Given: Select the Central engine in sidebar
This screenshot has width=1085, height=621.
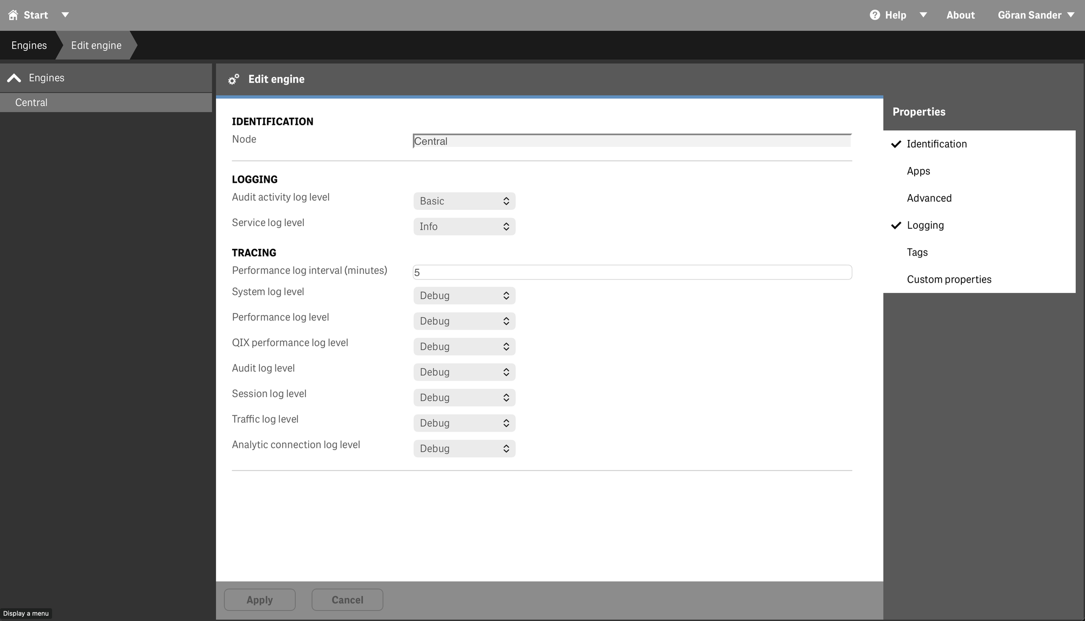Looking at the screenshot, I should [x=31, y=103].
